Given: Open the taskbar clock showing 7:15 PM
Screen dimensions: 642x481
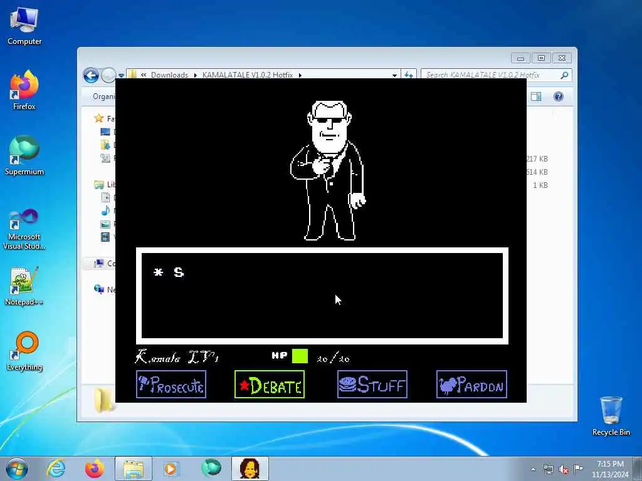Looking at the screenshot, I should coord(610,469).
